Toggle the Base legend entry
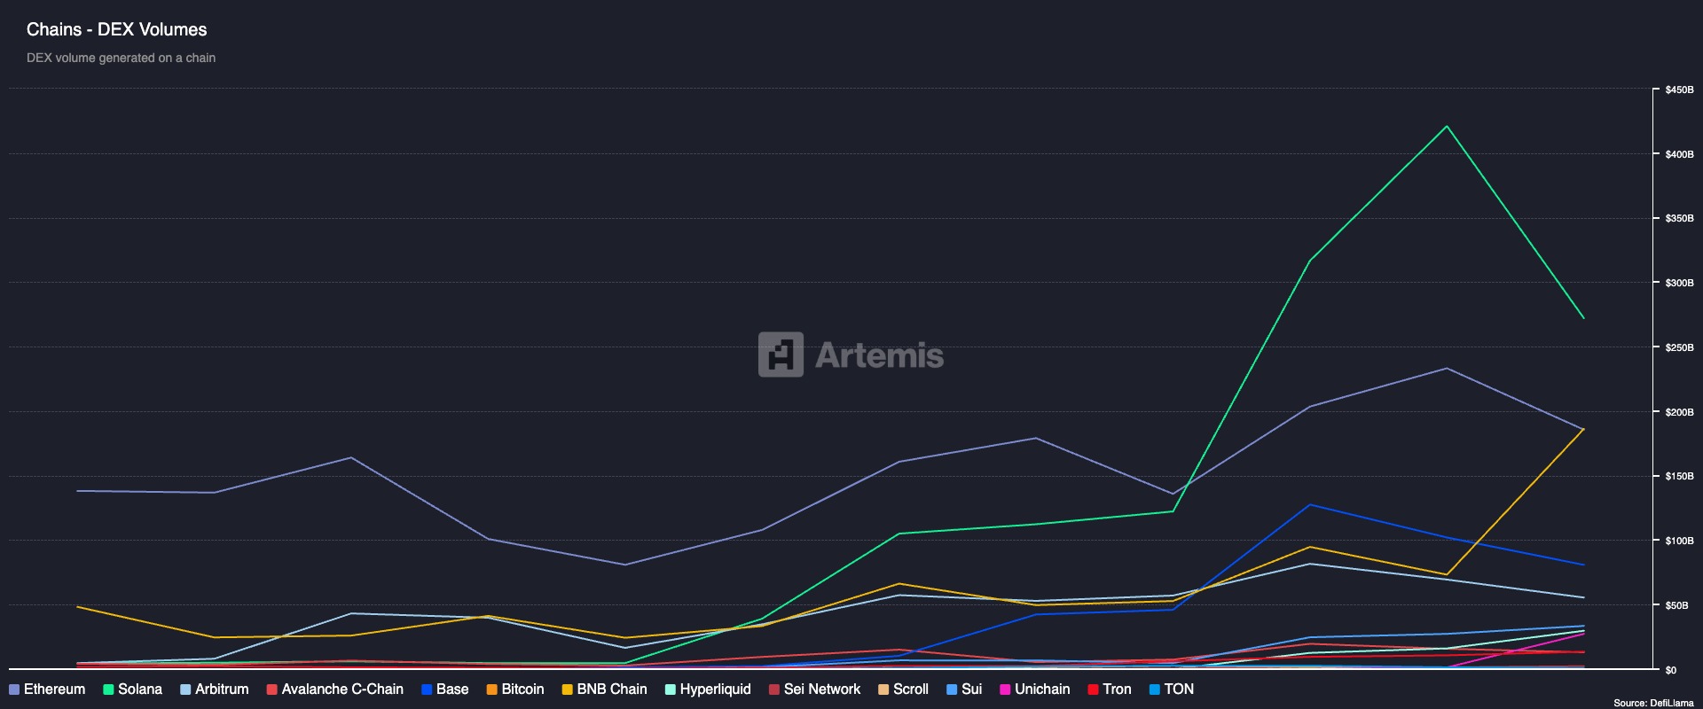 point(445,690)
